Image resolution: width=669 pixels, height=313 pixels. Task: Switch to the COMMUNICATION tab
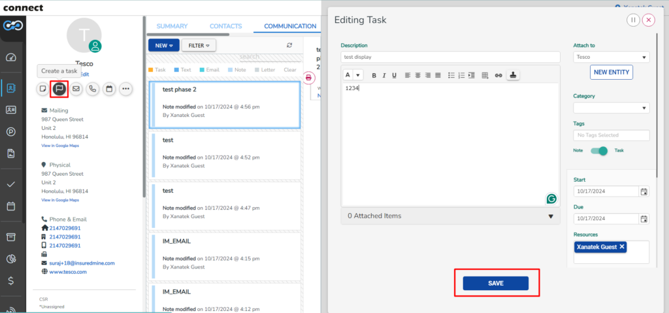290,26
